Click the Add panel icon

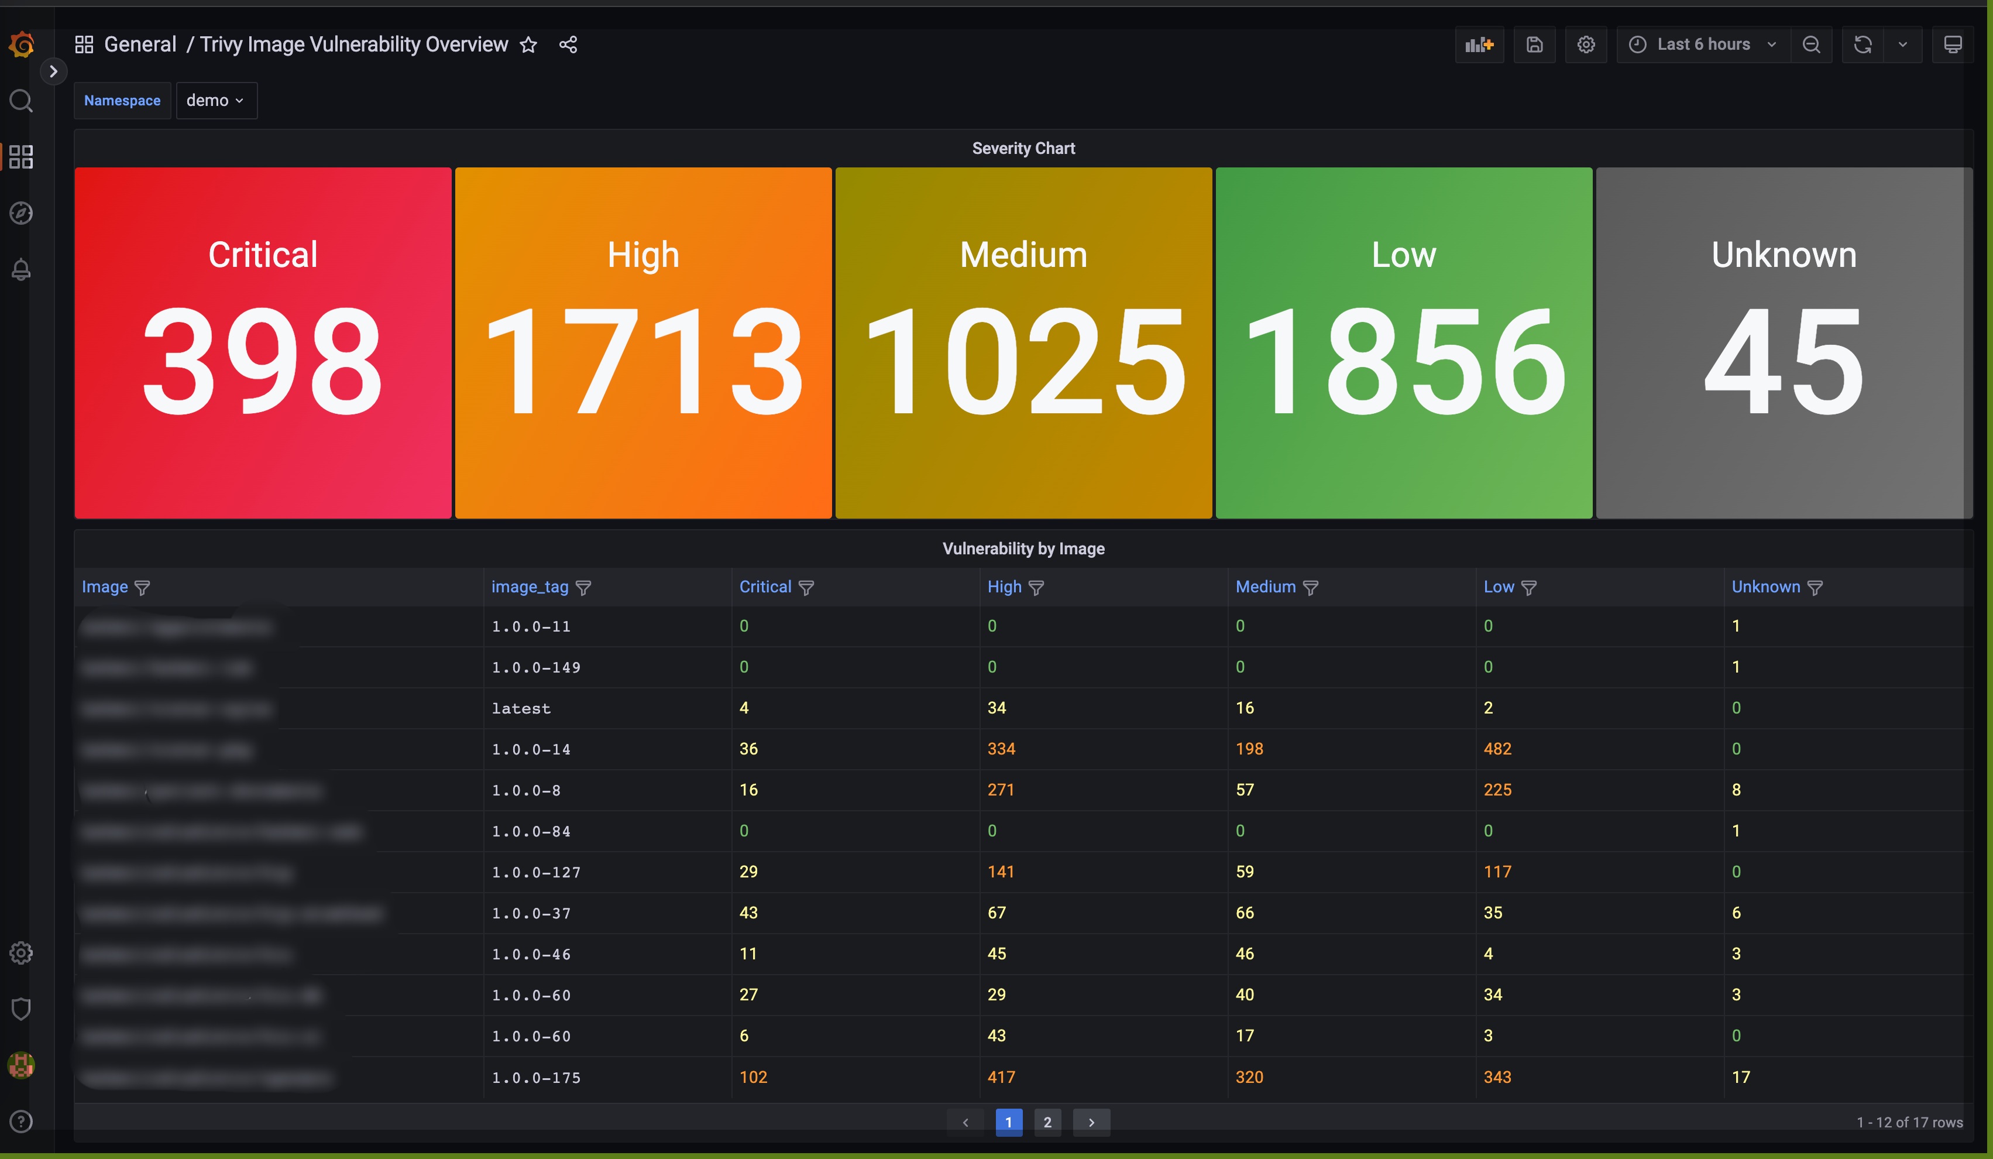[x=1478, y=44]
